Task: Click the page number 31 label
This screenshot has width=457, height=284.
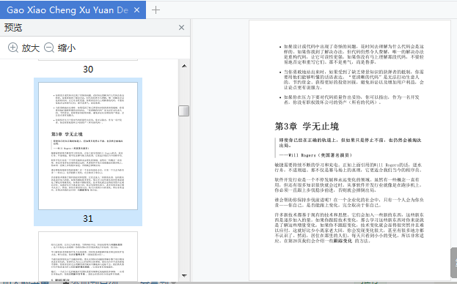Action: click(88, 219)
